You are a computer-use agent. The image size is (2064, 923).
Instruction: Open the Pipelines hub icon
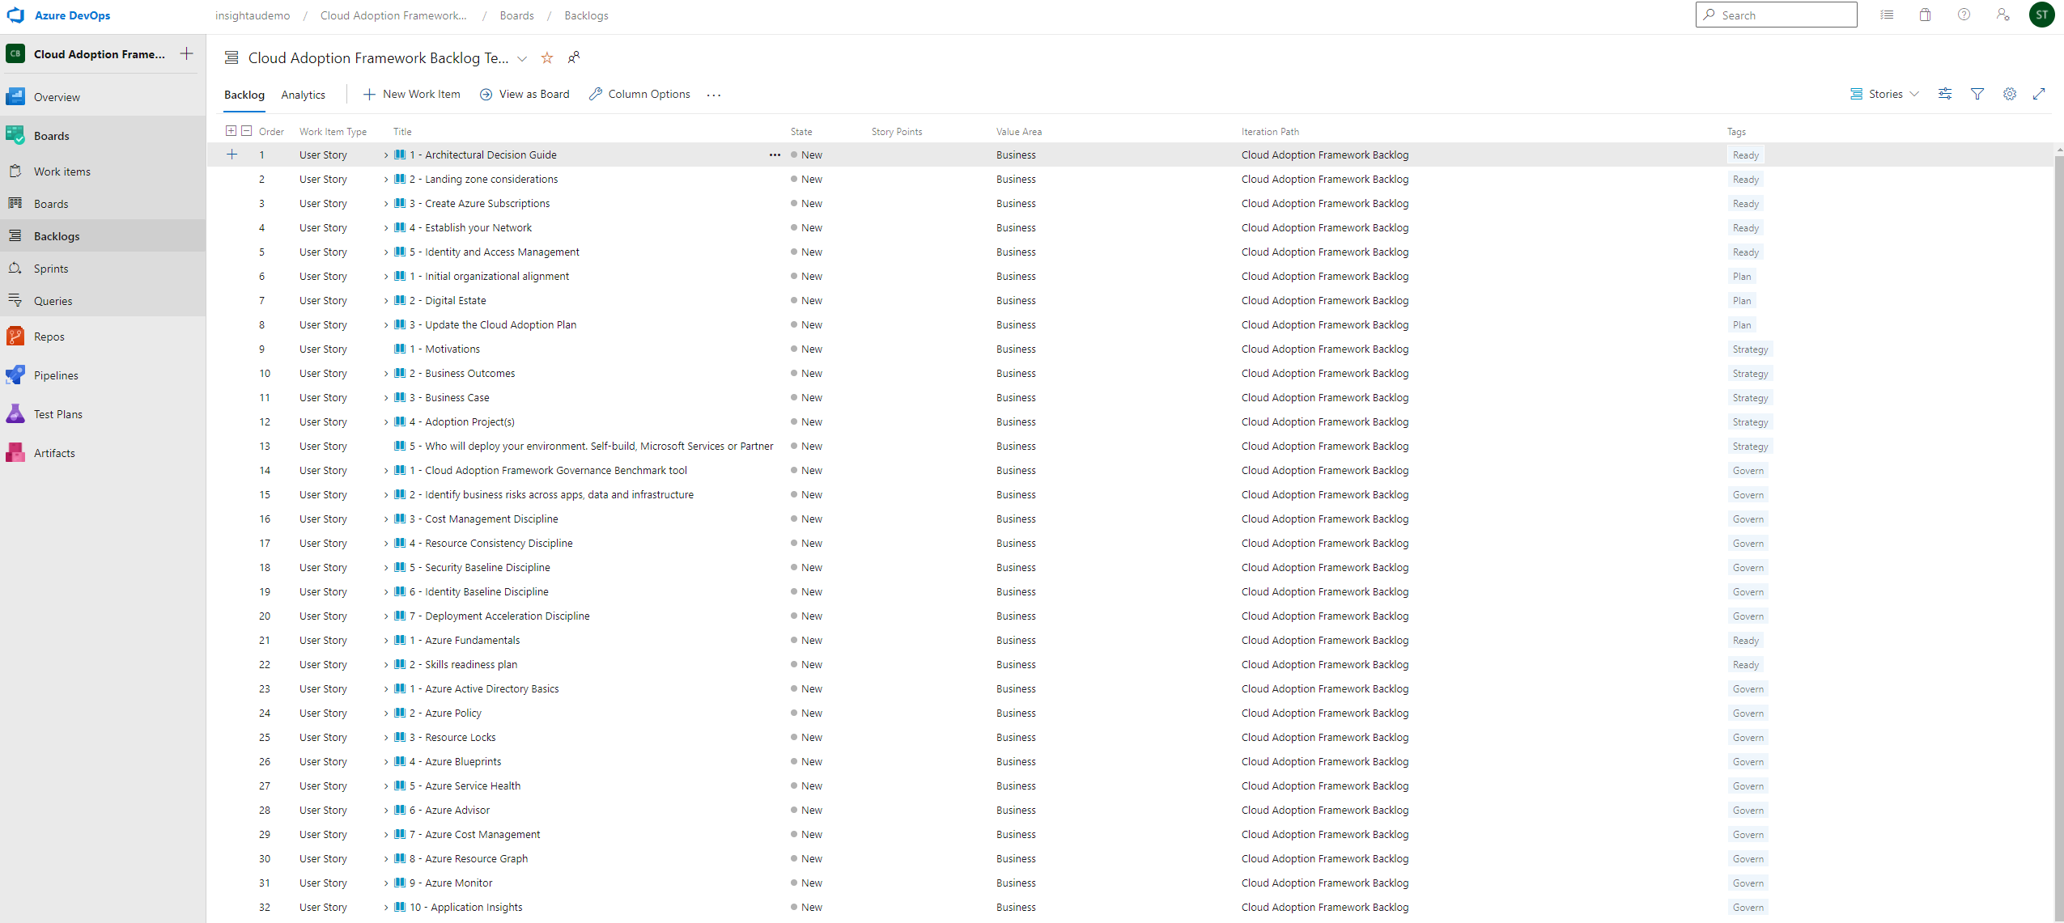[15, 375]
